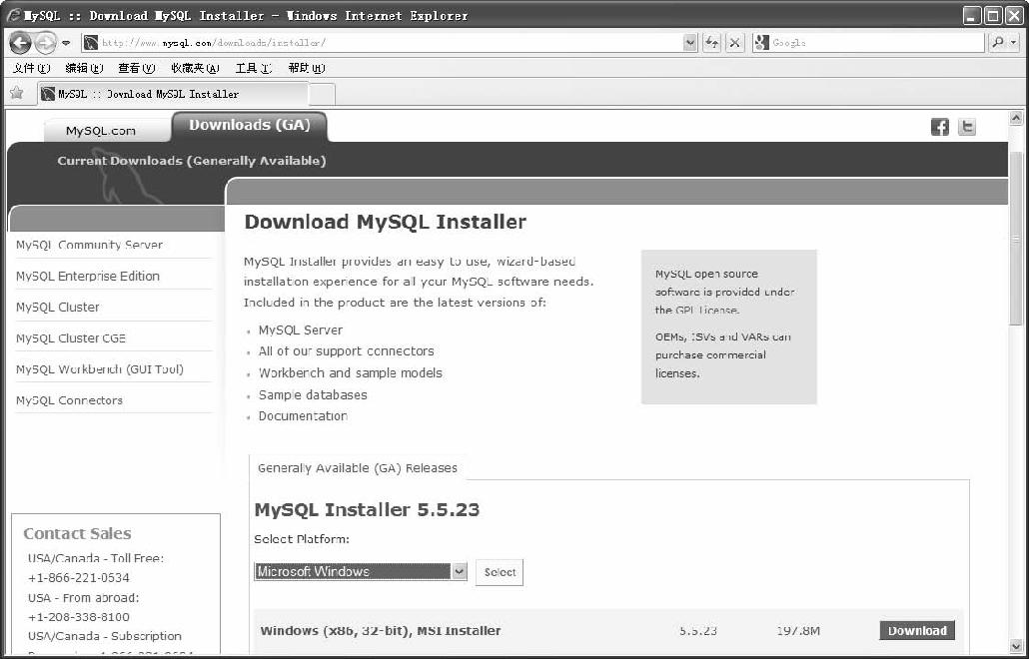The image size is (1029, 659).
Task: Open search provider options dropdown arrow
Action: click(x=1014, y=43)
